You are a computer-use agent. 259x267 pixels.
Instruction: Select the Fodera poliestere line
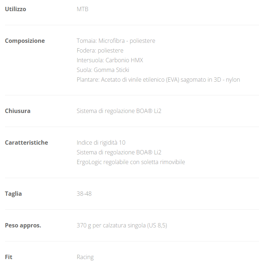pos(100,50)
